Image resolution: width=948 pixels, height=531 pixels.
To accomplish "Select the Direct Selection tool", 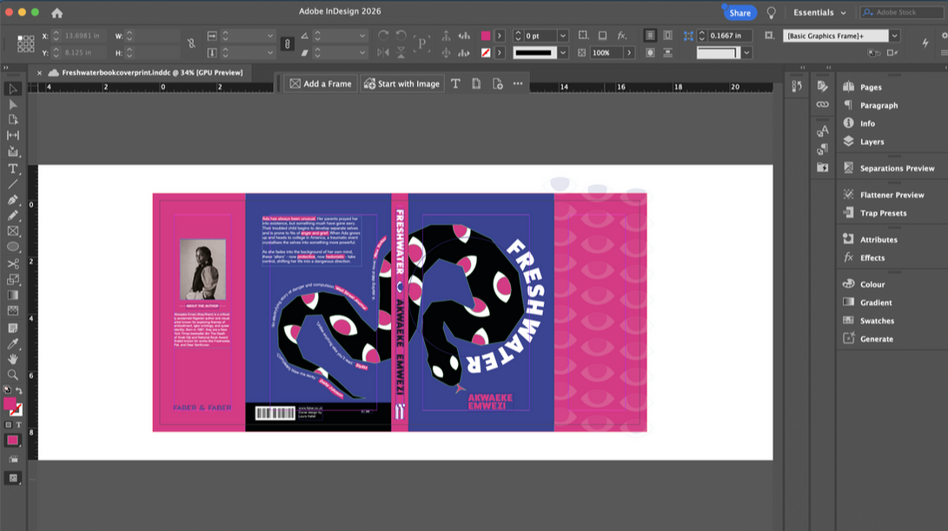I will click(13, 104).
